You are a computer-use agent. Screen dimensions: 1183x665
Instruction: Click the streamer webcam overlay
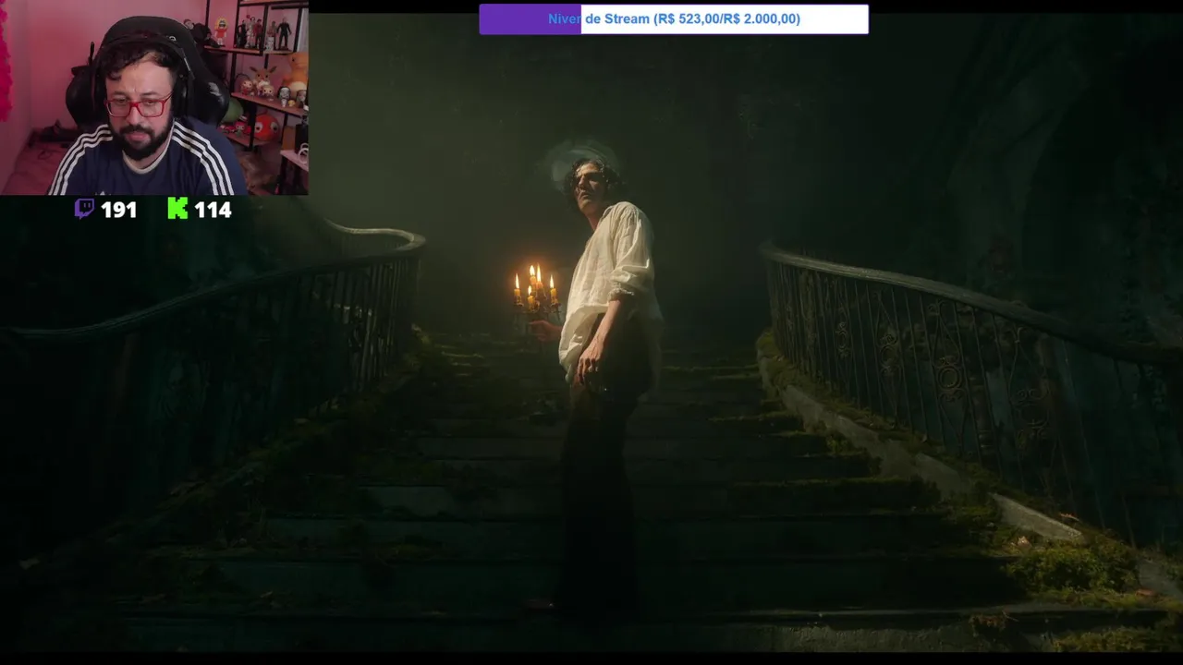(154, 98)
